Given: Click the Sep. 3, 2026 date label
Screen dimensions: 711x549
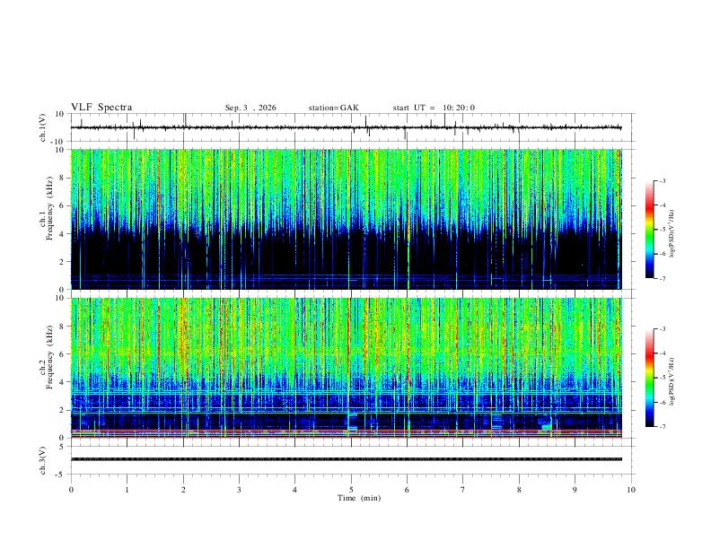Looking at the screenshot, I should click(x=250, y=108).
